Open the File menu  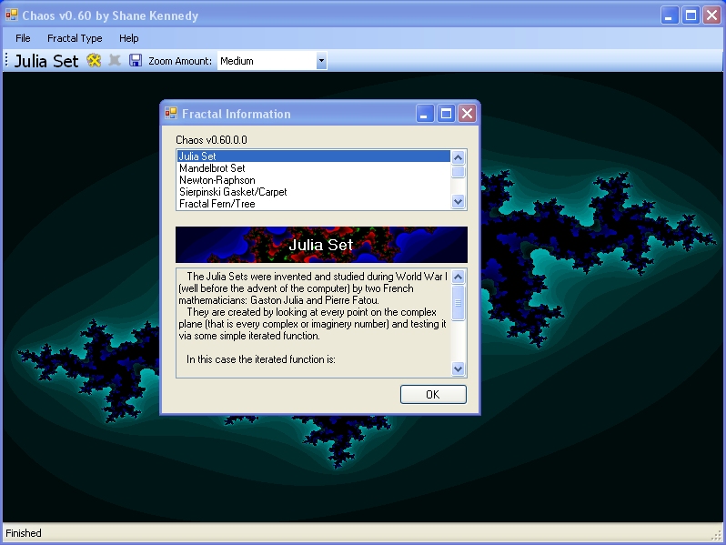tap(23, 38)
